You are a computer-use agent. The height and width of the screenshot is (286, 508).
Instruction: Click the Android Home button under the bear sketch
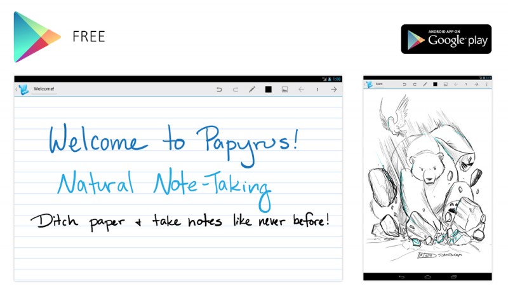pyautogui.click(x=427, y=277)
